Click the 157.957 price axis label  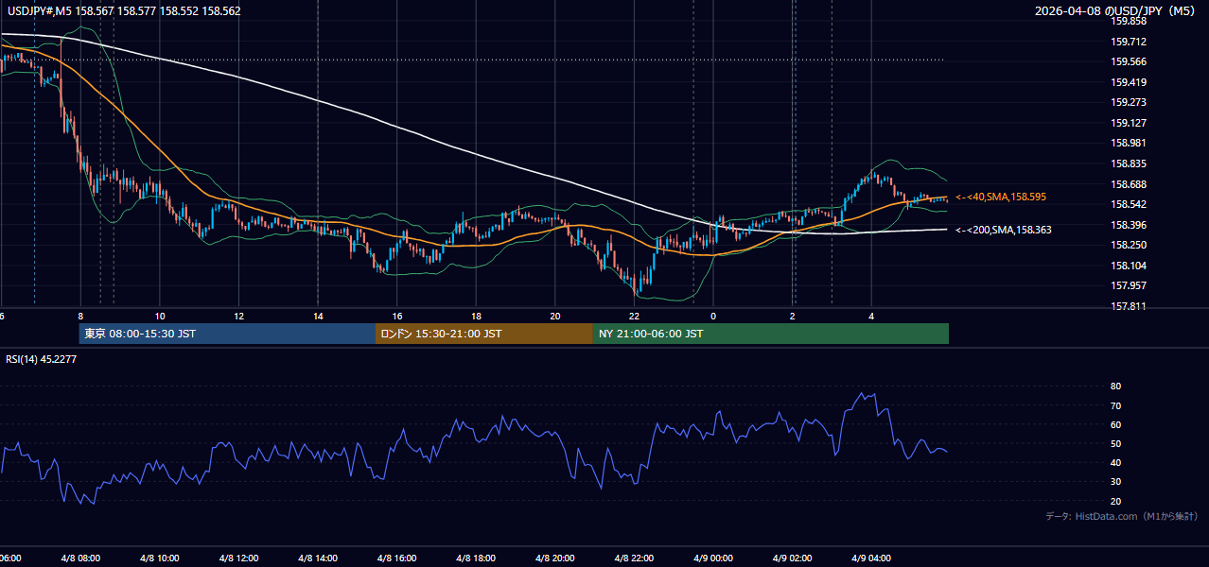tap(1129, 285)
